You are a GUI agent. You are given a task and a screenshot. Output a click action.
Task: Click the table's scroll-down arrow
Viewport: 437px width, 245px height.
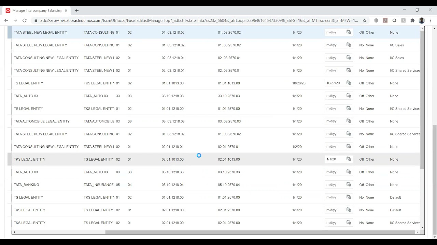pos(422,227)
